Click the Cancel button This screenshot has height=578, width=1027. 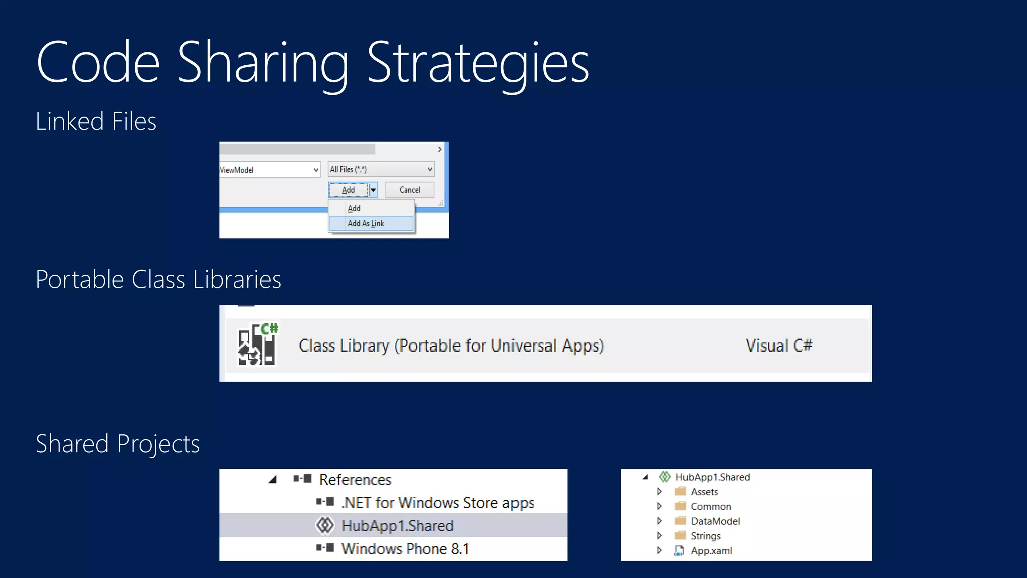[409, 190]
